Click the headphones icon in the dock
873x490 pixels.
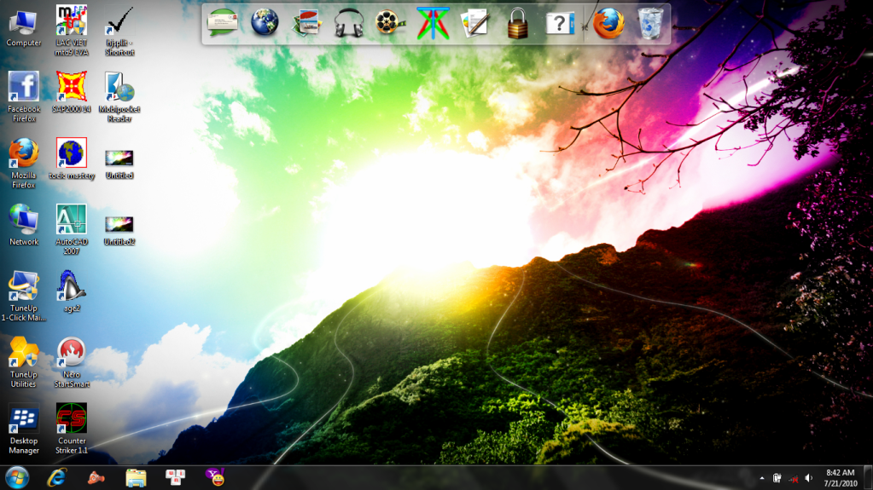(349, 23)
